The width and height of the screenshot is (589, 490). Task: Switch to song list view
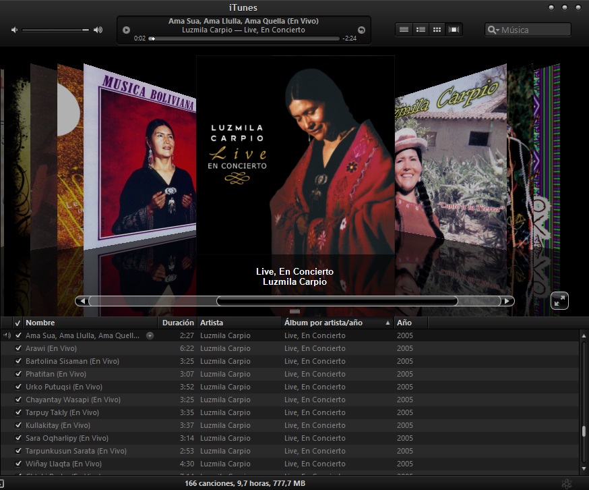pyautogui.click(x=404, y=29)
